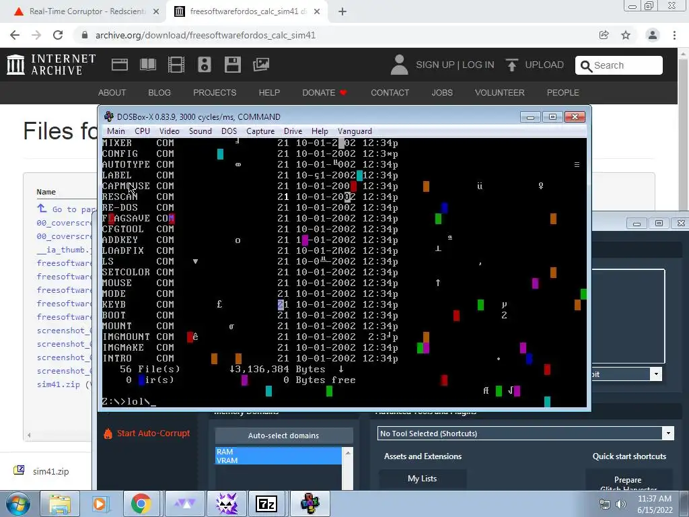
Task: Bookmark this page with the star icon
Action: point(626,35)
